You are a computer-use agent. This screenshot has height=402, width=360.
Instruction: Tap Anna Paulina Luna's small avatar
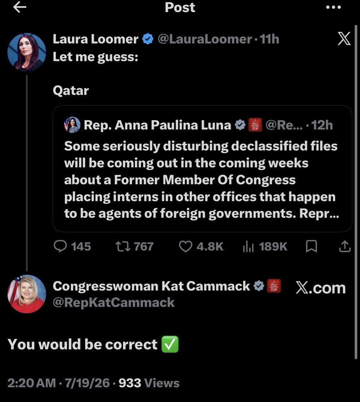72,125
